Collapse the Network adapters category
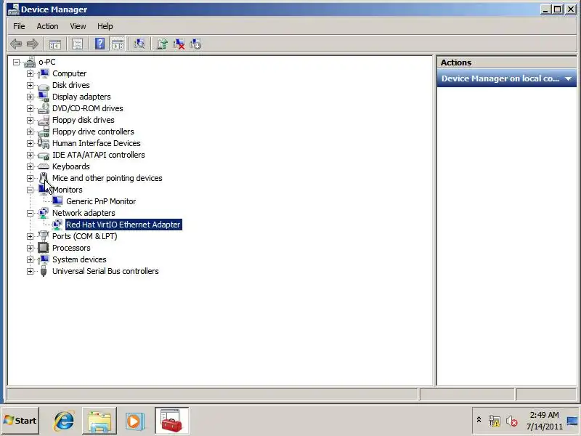Viewport: 581px width, 436px height. click(x=30, y=213)
